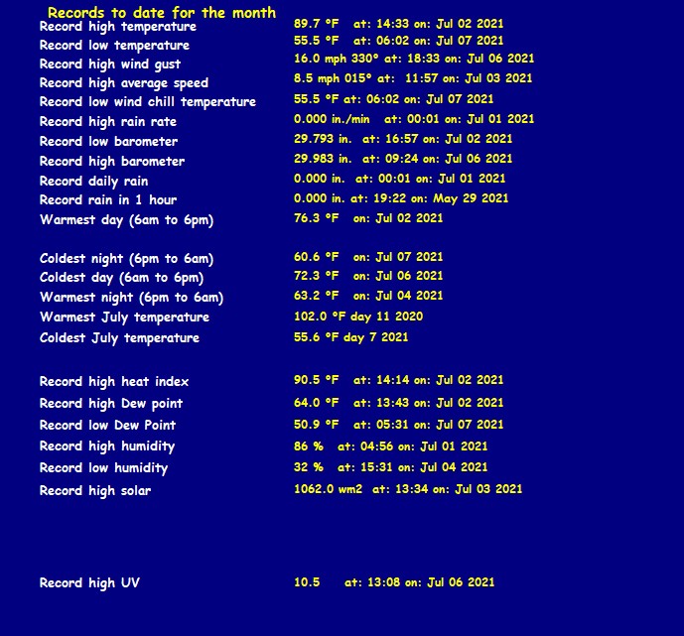
Task: Click the Record high wind gust label
Action: [110, 64]
